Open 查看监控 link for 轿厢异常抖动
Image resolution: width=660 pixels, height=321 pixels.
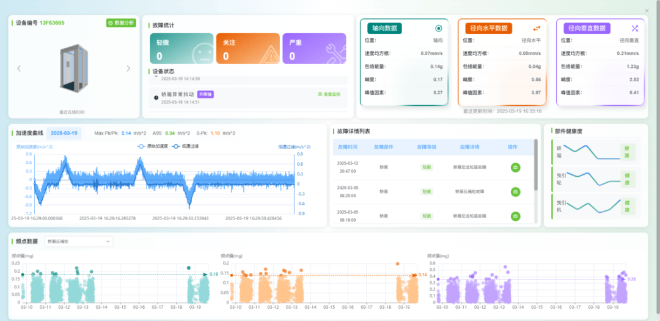[329, 94]
